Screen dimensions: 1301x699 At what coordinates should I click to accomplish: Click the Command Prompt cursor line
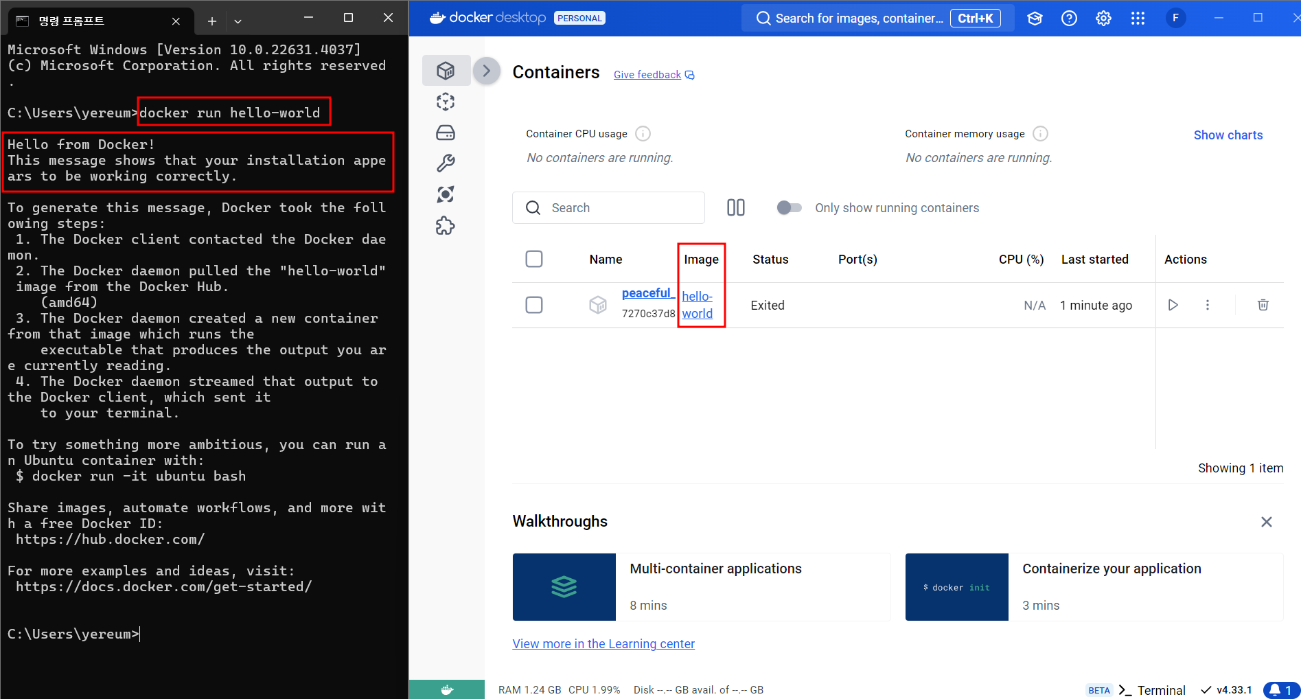click(73, 634)
